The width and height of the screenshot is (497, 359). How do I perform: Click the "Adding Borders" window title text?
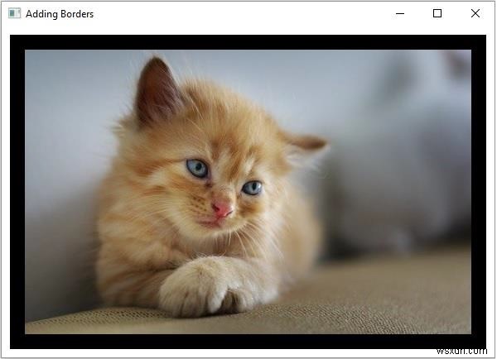click(60, 14)
